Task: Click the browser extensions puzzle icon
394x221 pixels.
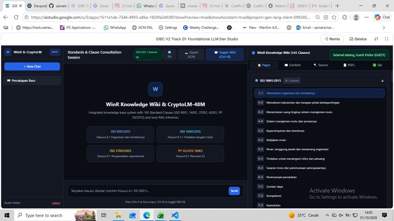Action: click(345, 17)
